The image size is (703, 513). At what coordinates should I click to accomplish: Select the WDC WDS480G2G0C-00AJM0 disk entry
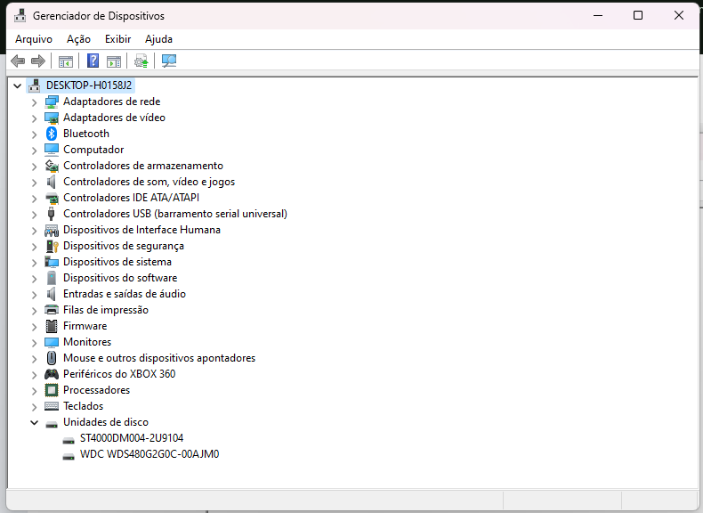pyautogui.click(x=149, y=454)
